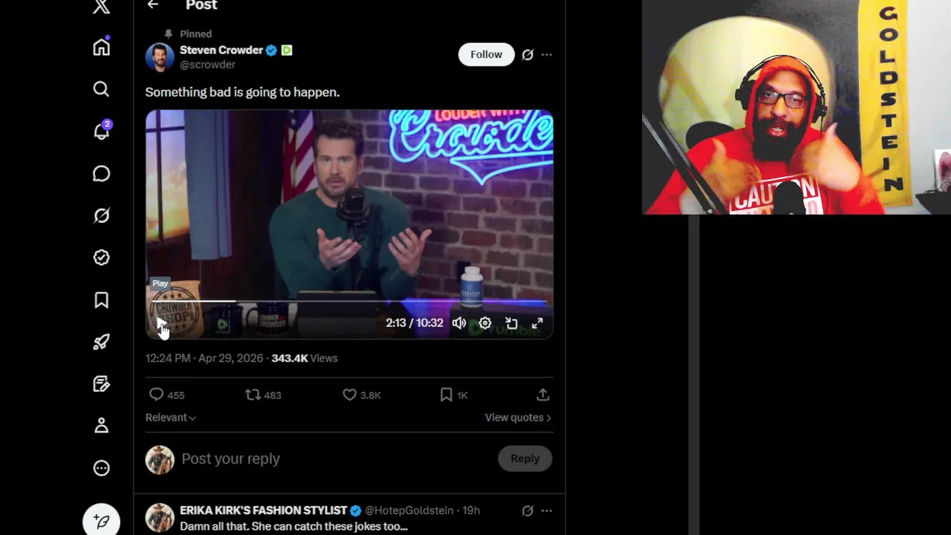Viewport: 951px width, 535px height.
Task: Click the Reply button
Action: coord(525,458)
